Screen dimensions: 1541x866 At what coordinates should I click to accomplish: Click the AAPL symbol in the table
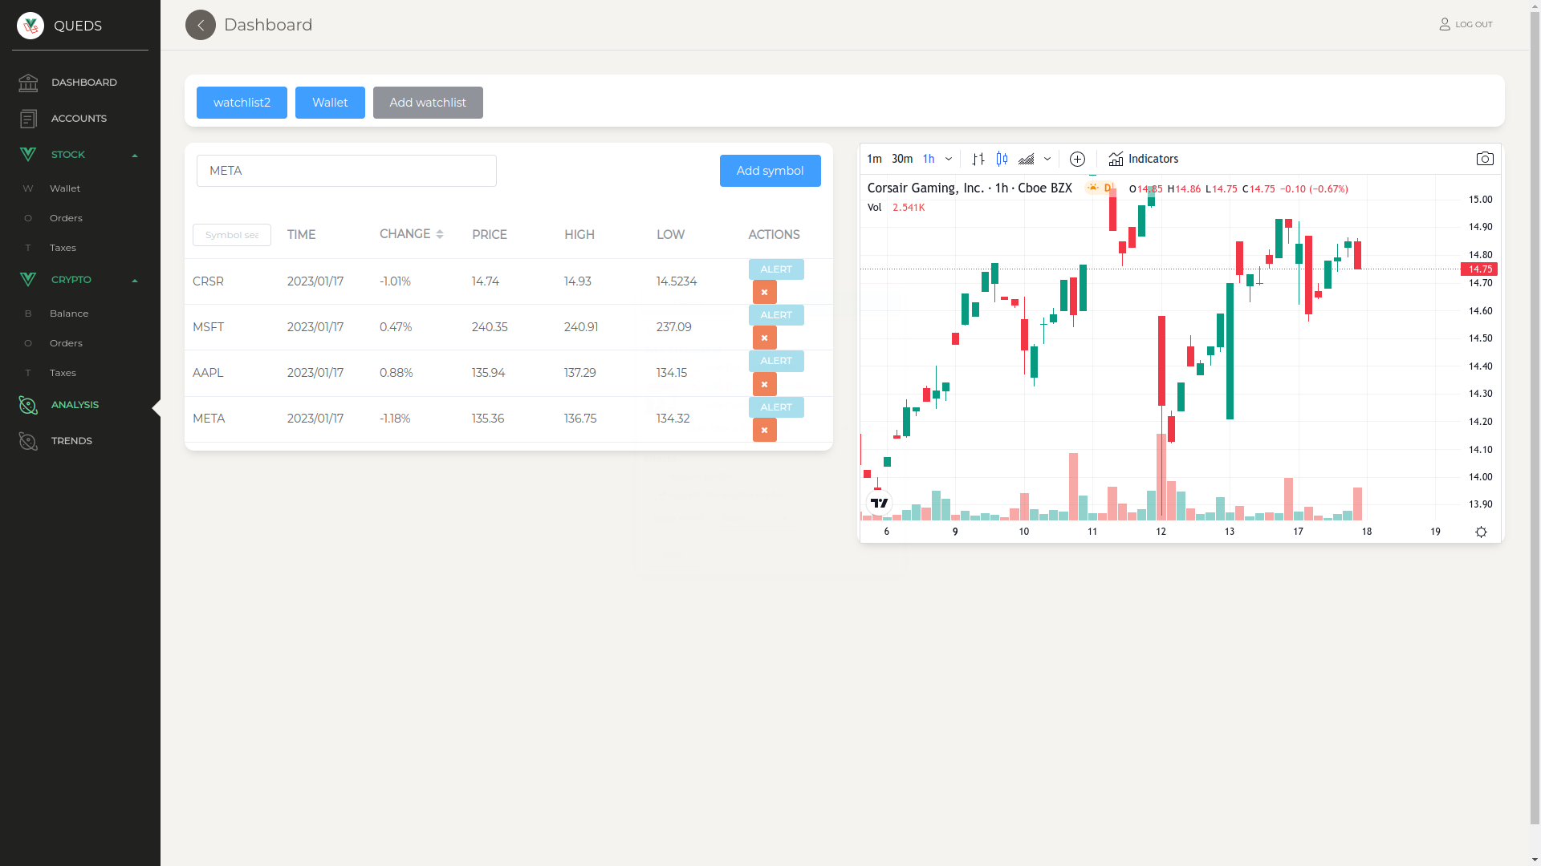coord(208,373)
